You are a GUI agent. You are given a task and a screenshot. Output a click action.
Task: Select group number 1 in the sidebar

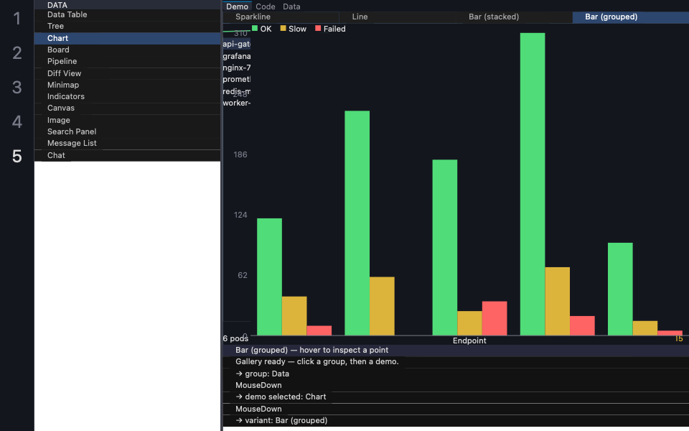(x=17, y=19)
